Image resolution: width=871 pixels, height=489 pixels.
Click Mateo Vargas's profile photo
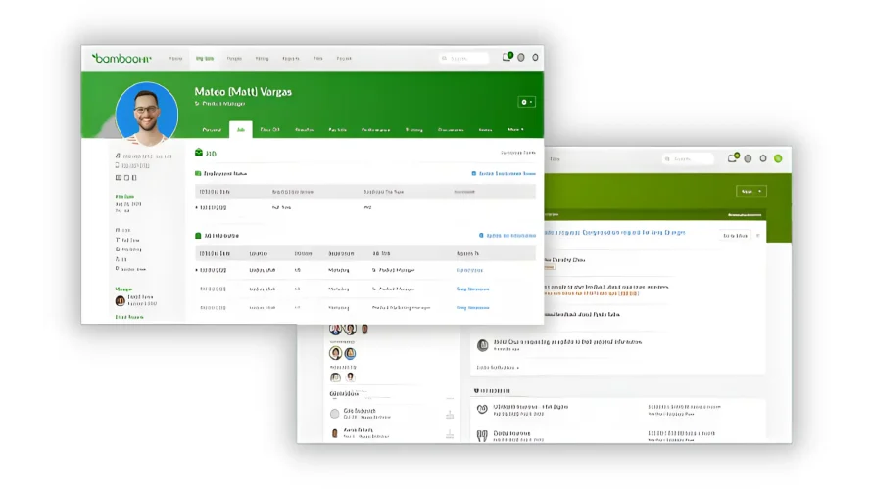pyautogui.click(x=147, y=113)
